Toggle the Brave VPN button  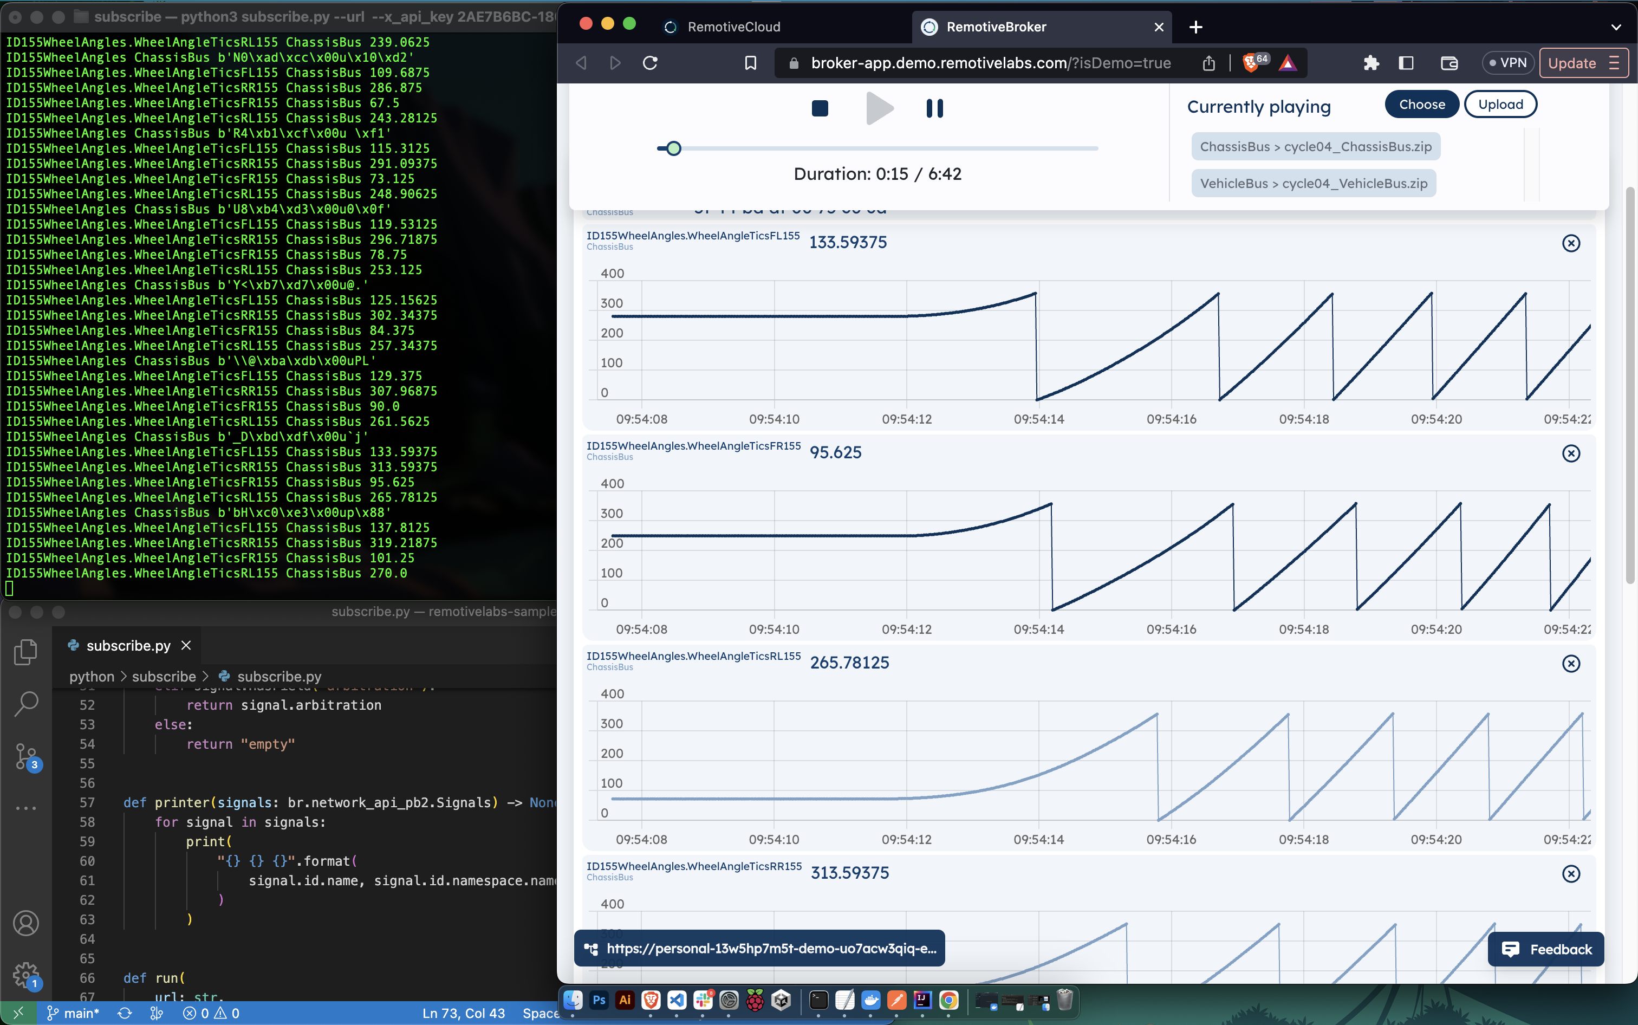pos(1507,63)
